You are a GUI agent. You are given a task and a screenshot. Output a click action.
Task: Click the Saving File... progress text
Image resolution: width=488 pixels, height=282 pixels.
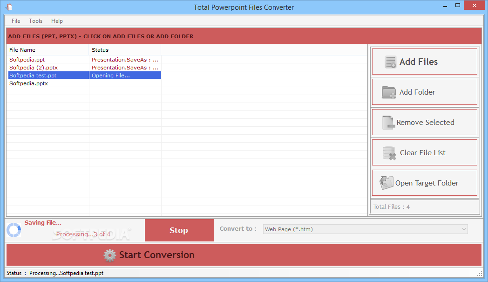pos(43,223)
